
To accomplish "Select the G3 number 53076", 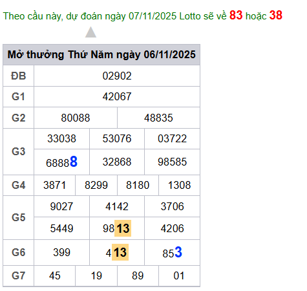I will [117, 138].
